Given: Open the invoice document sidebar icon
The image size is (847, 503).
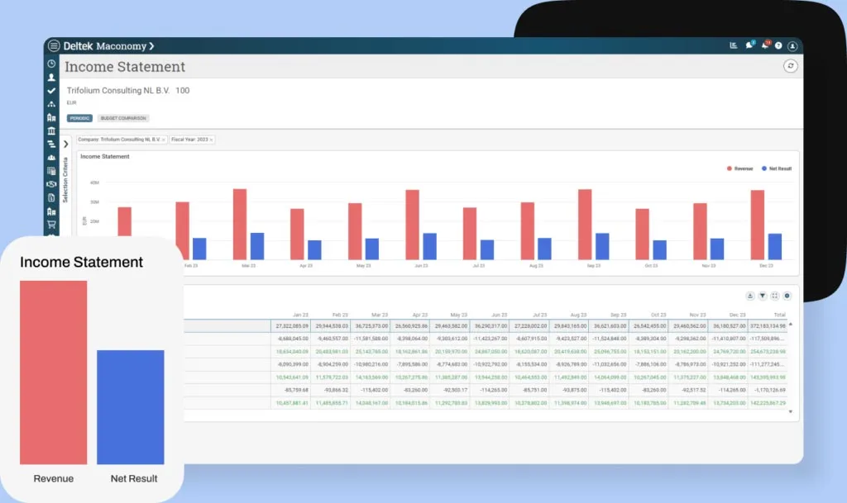Looking at the screenshot, I should (51, 198).
